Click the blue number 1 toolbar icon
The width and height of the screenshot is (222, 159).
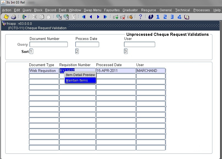[x=158, y=17]
